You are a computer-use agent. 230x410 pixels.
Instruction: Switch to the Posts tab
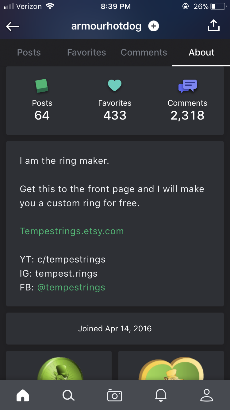[x=29, y=53]
